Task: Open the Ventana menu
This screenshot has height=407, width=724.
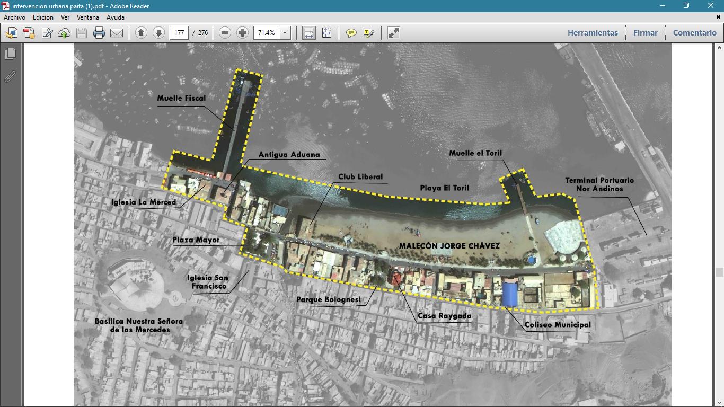Action: (x=88, y=17)
